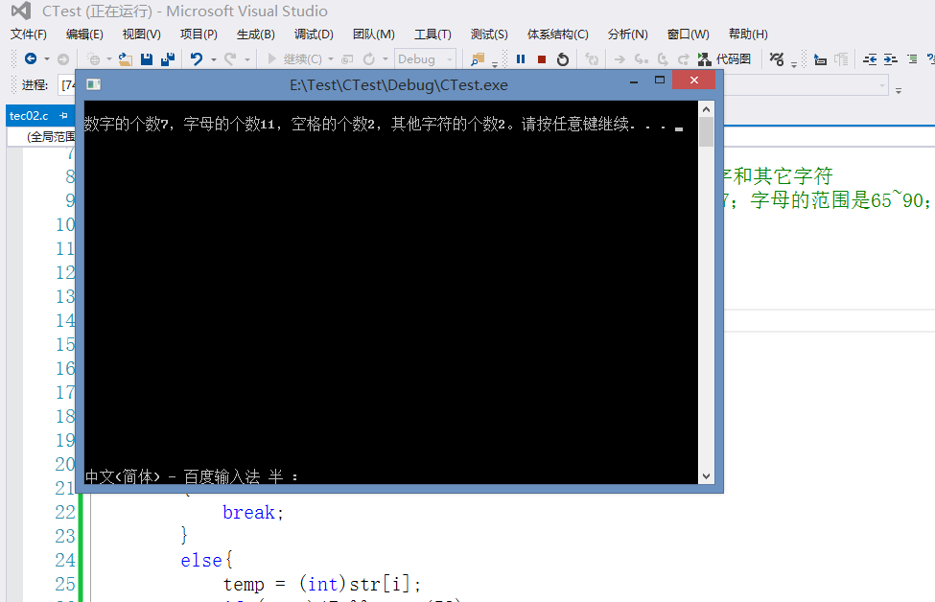
Task: Click the Visual Studio logo icon
Action: (x=21, y=11)
